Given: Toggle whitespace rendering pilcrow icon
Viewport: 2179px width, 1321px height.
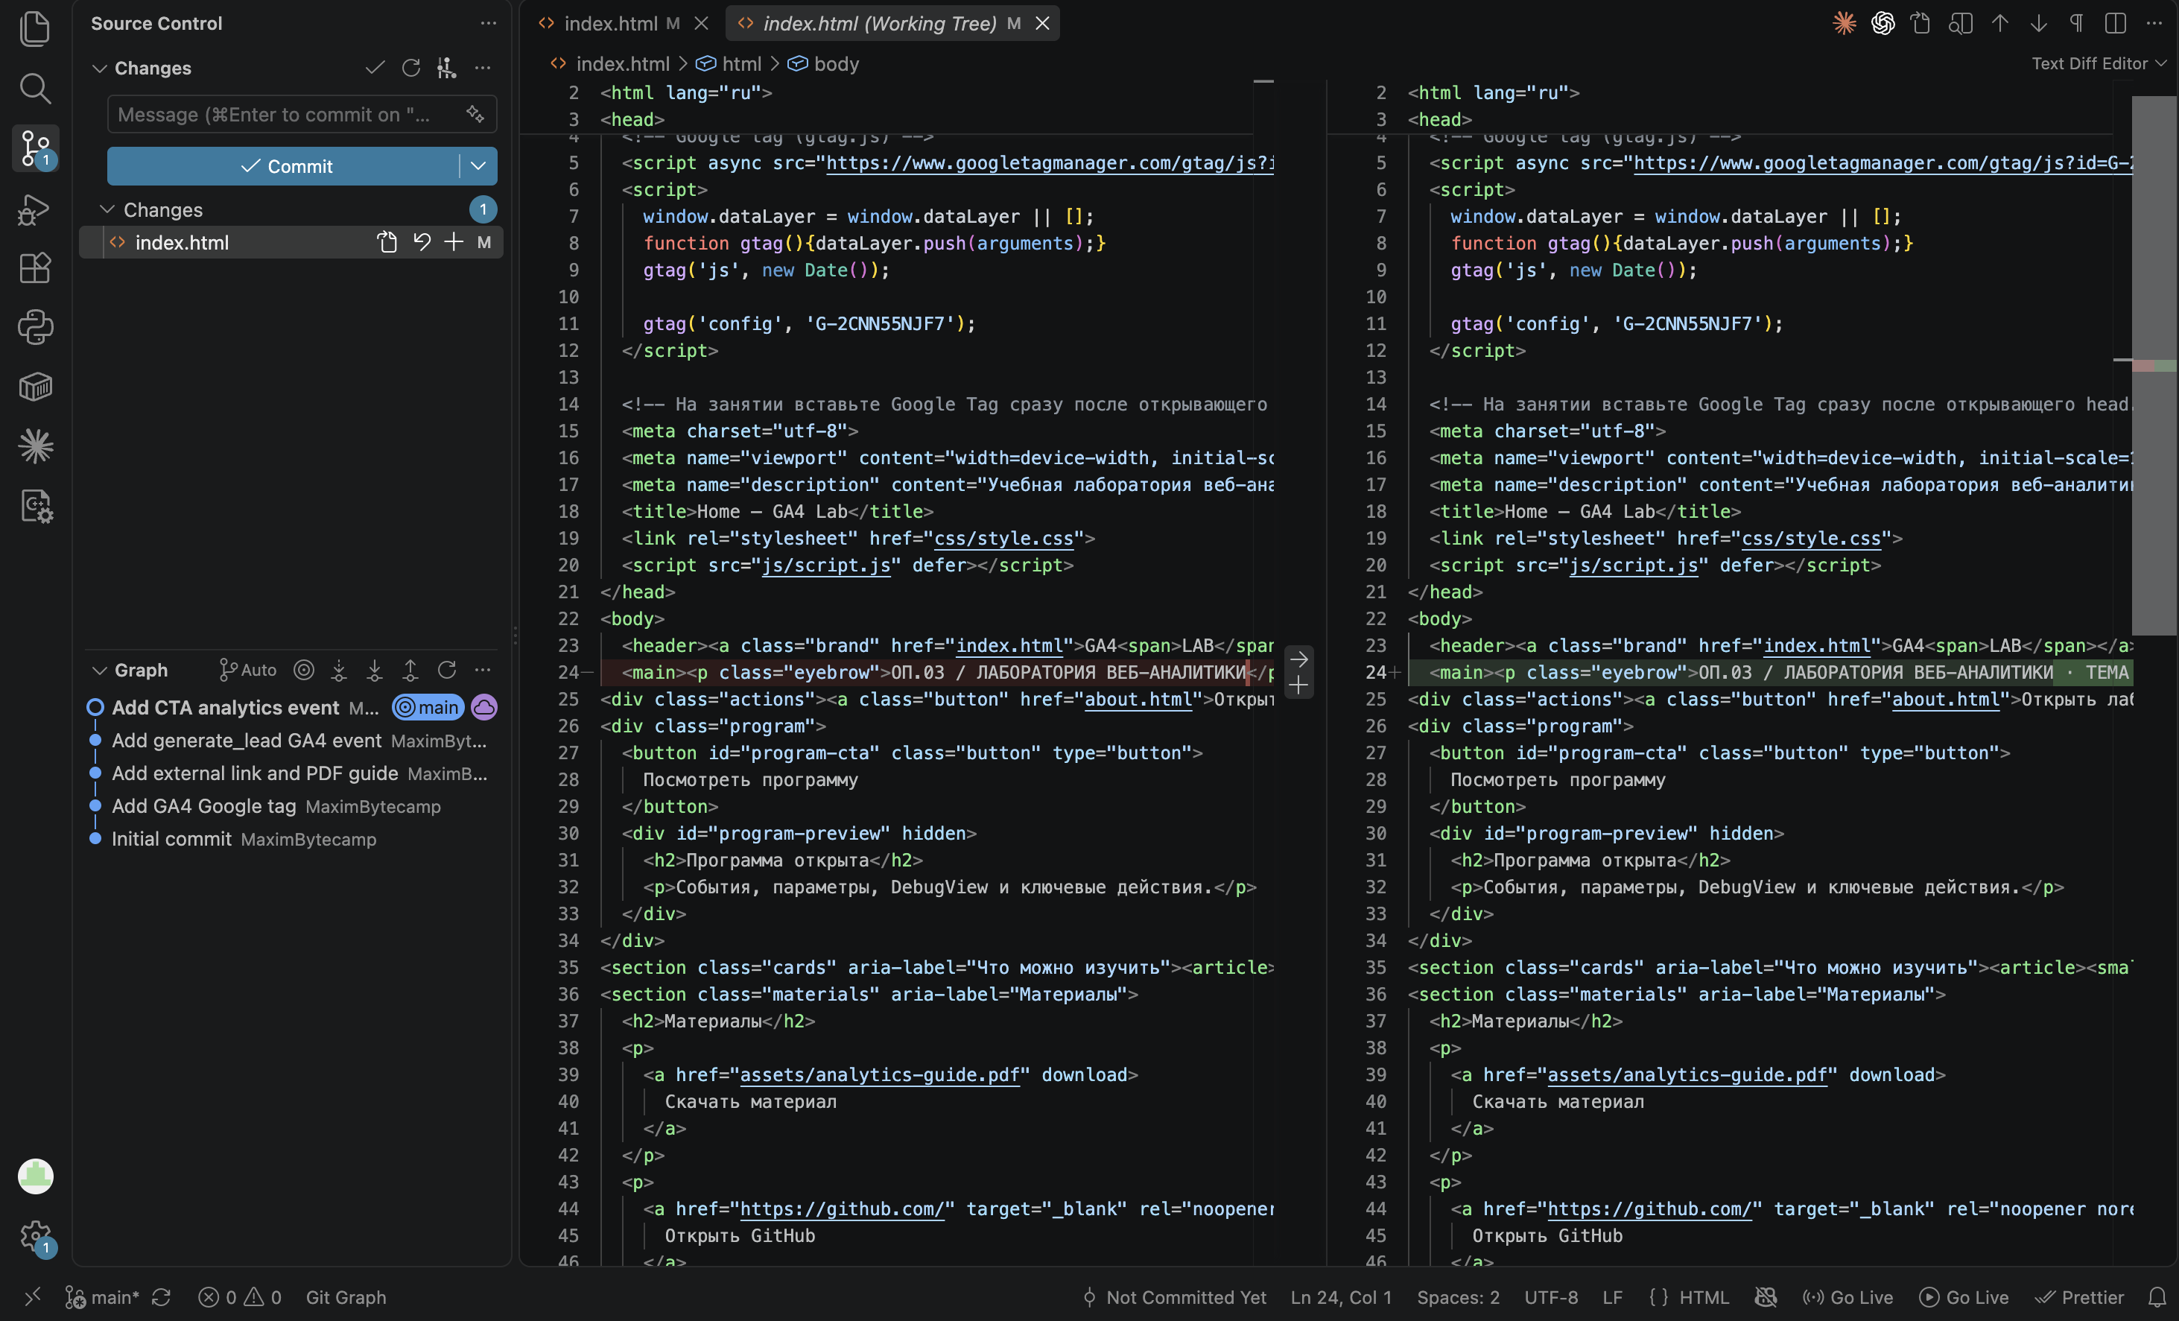Looking at the screenshot, I should 2076,23.
